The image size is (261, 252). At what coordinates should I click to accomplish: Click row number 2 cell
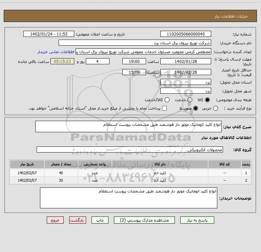tap(246, 180)
